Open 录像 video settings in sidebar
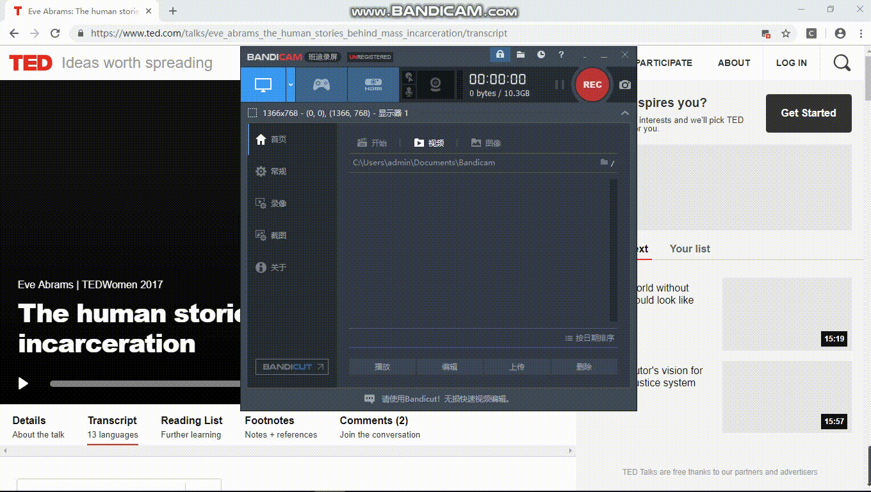Viewport: 871px width, 492px height. coord(272,204)
